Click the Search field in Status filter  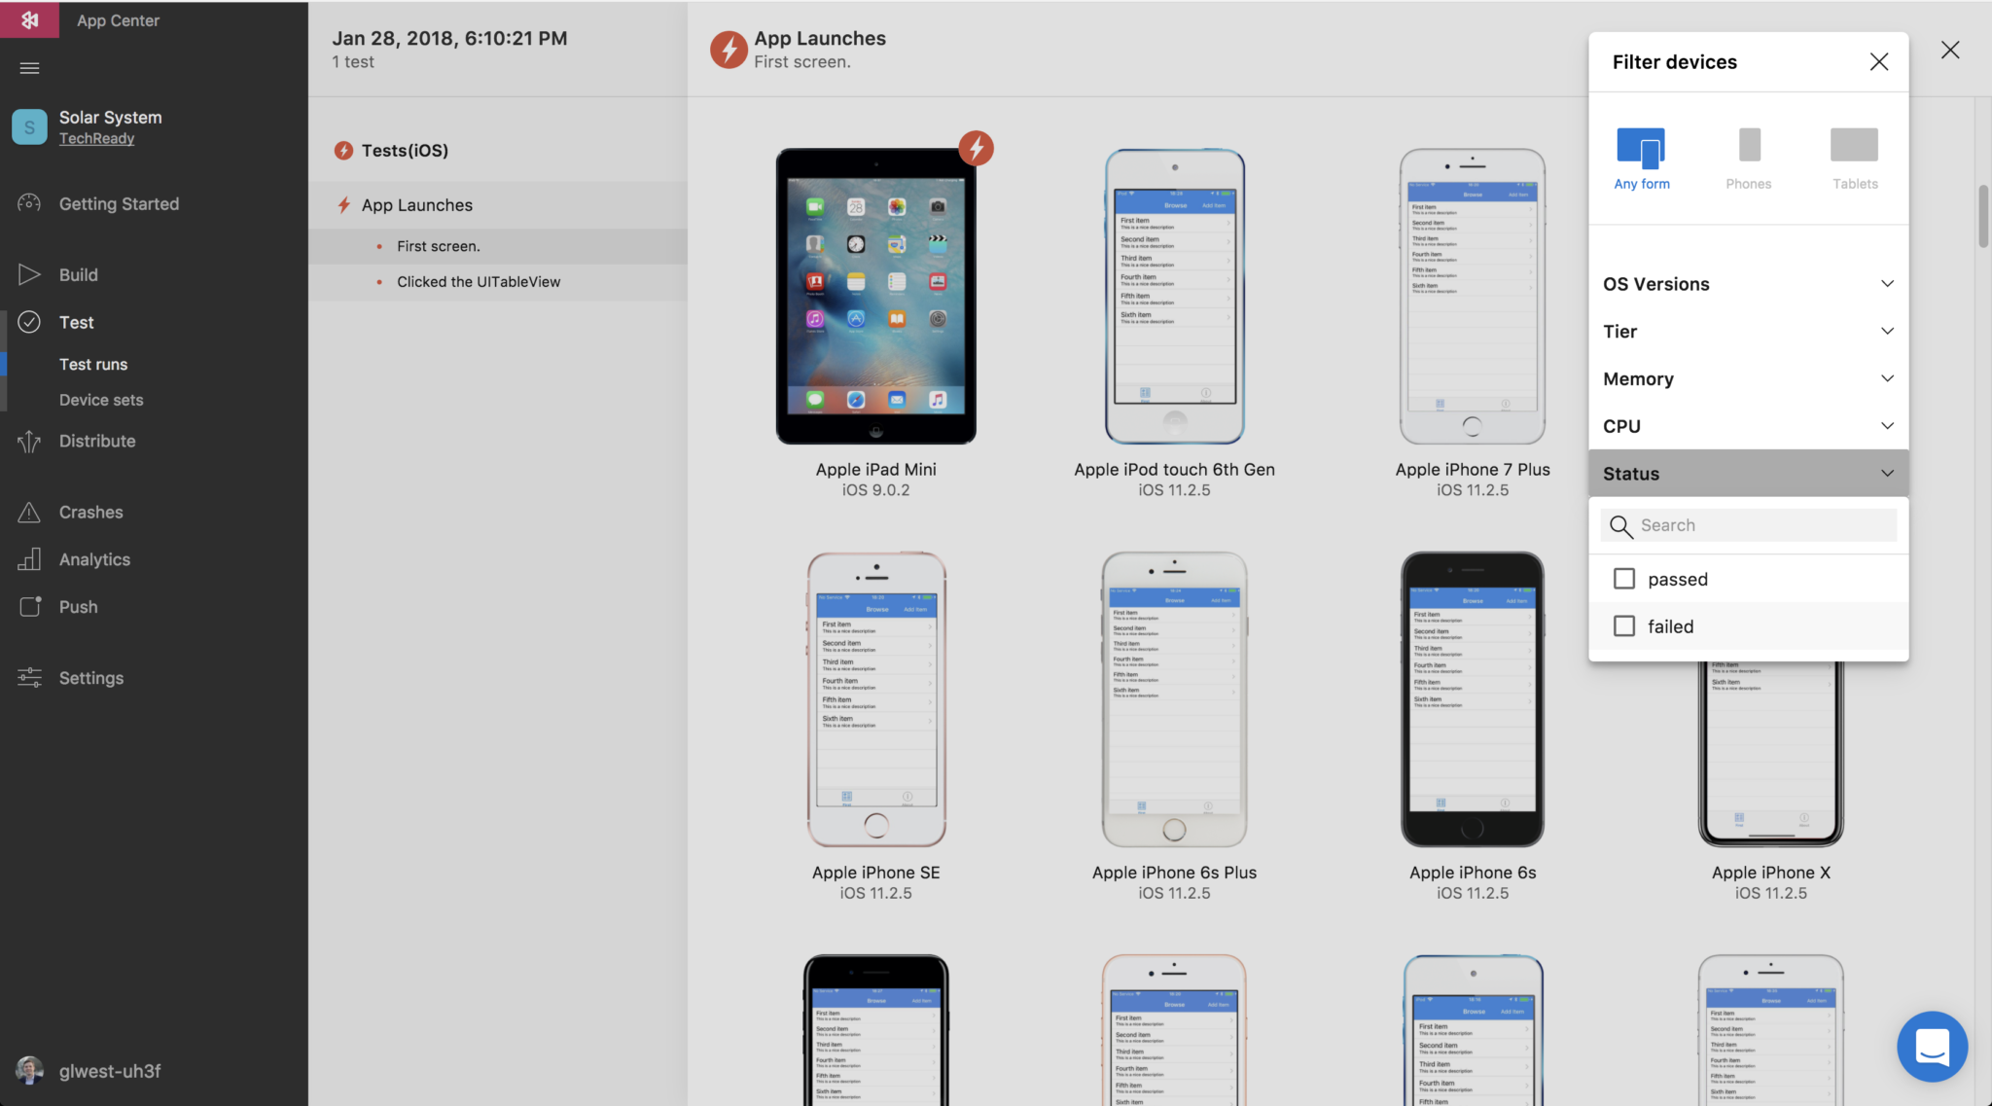click(x=1748, y=525)
